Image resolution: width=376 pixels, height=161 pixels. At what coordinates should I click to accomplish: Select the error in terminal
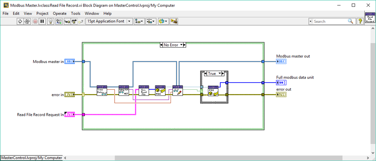tap(70, 94)
